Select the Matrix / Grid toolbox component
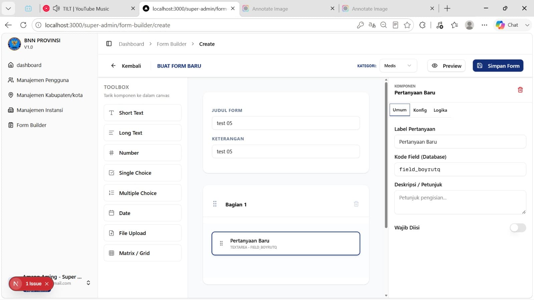Screen dimensions: 534x300 click(143, 253)
